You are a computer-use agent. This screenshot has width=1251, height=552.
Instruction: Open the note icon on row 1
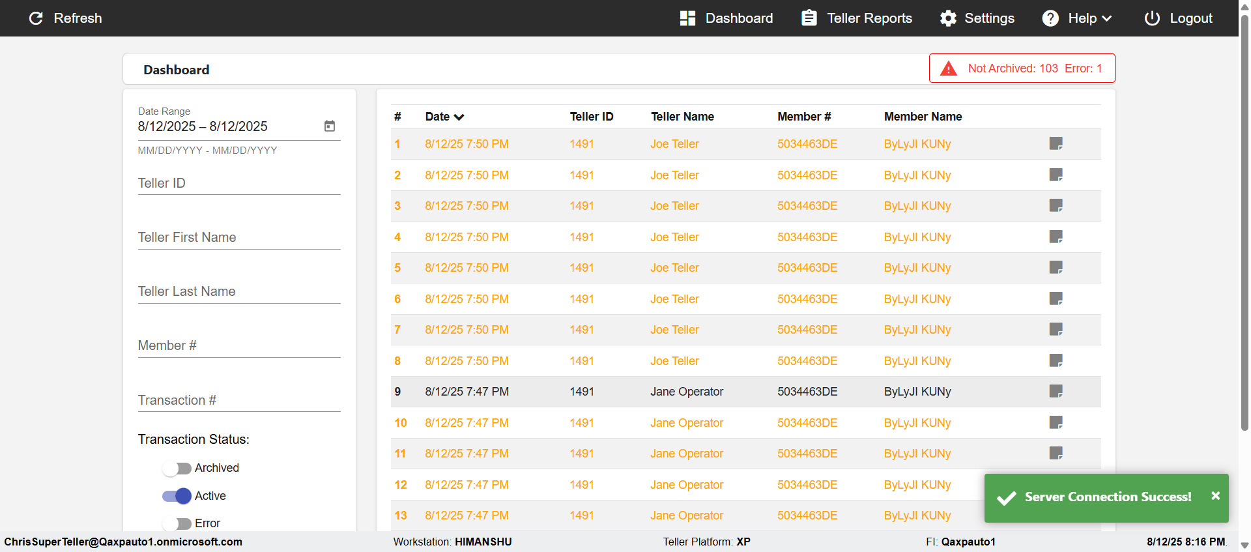[1056, 143]
